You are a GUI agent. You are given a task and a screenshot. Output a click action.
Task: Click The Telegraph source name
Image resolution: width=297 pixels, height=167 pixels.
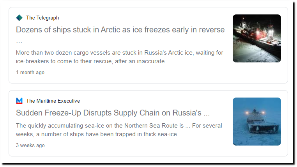click(42, 18)
